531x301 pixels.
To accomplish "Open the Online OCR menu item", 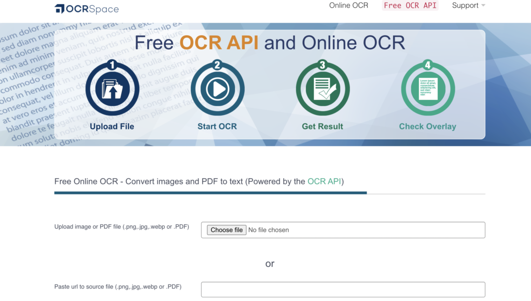I will (x=348, y=5).
